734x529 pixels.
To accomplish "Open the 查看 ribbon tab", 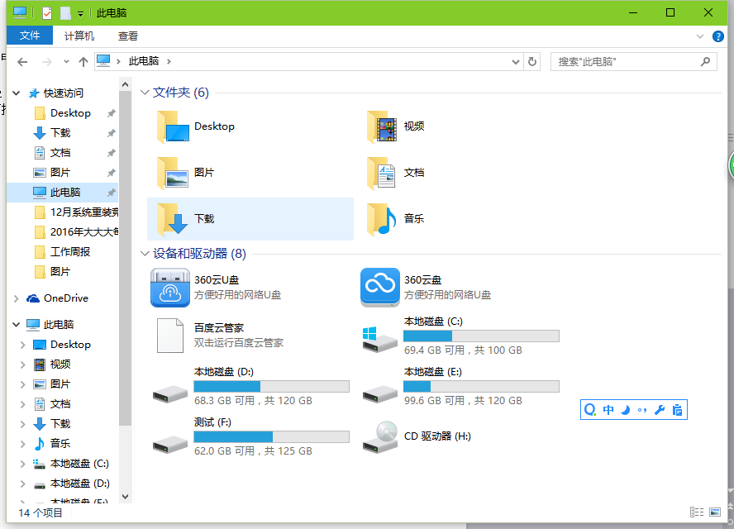I will (x=128, y=36).
